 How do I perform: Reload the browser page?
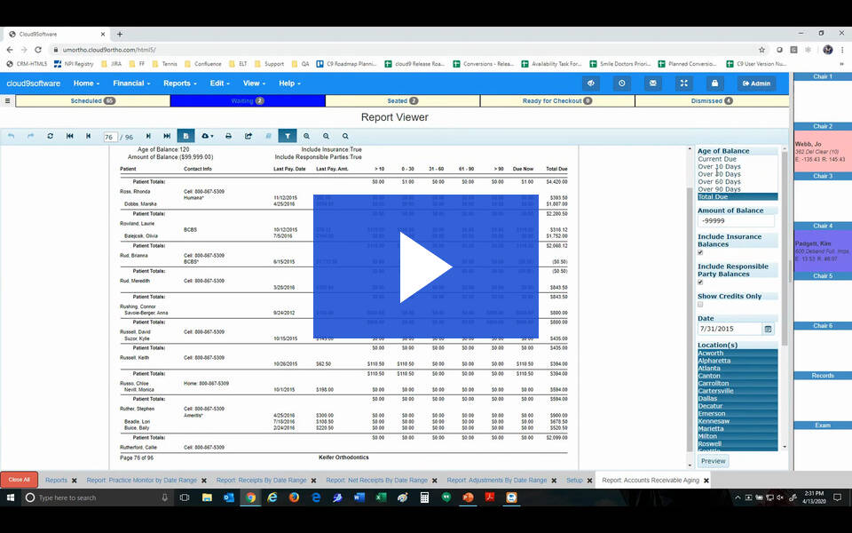38,50
